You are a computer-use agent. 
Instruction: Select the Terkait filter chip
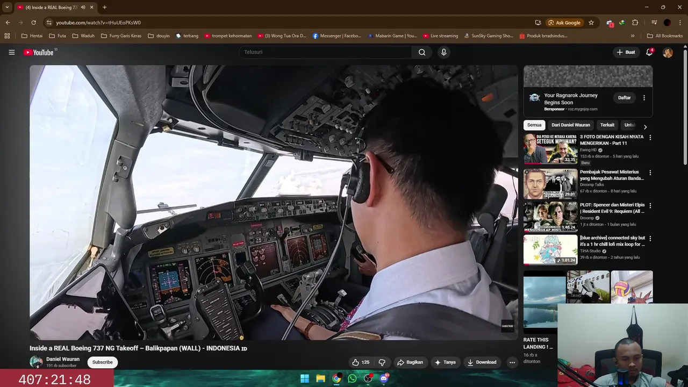pos(607,125)
